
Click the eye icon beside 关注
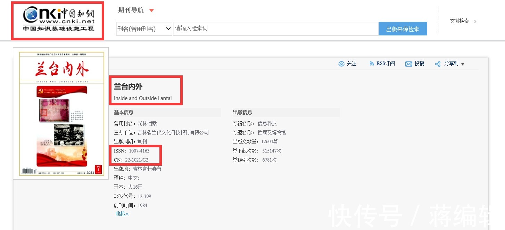pyautogui.click(x=341, y=64)
